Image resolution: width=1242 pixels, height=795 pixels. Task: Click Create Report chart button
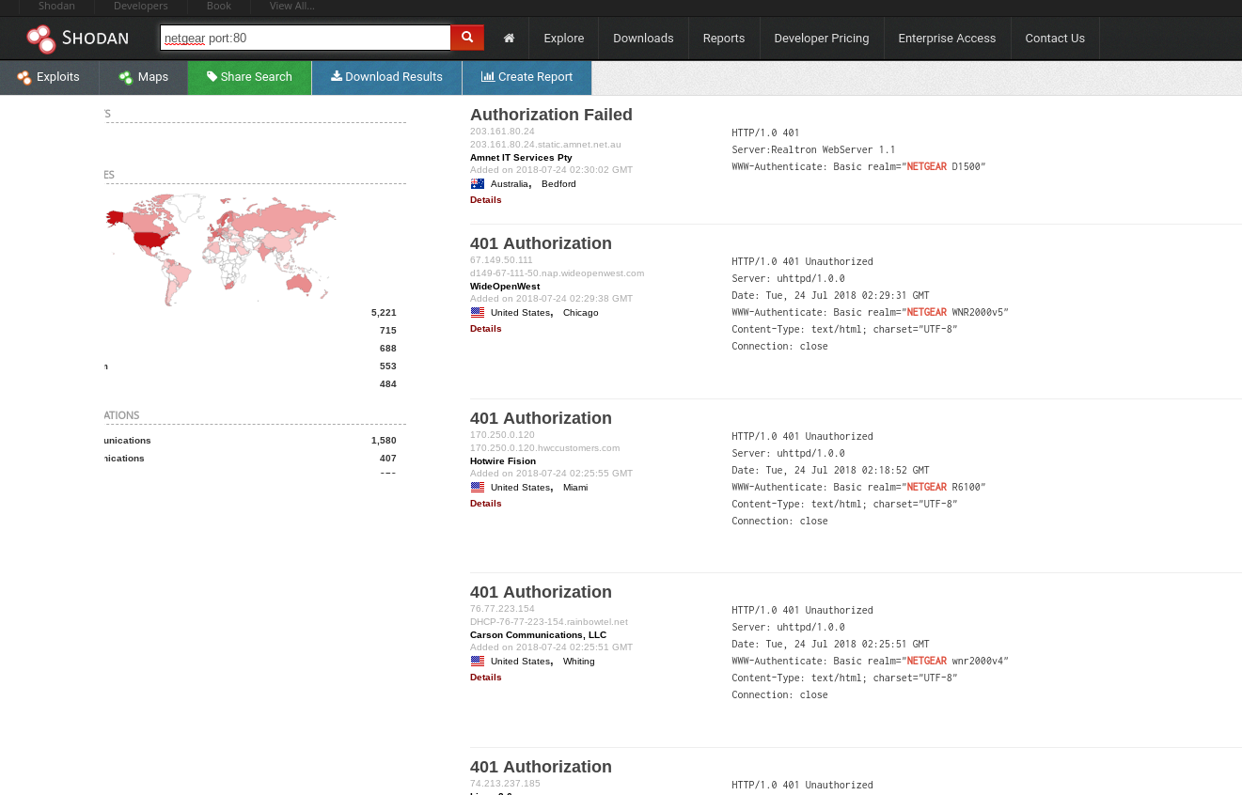(527, 77)
